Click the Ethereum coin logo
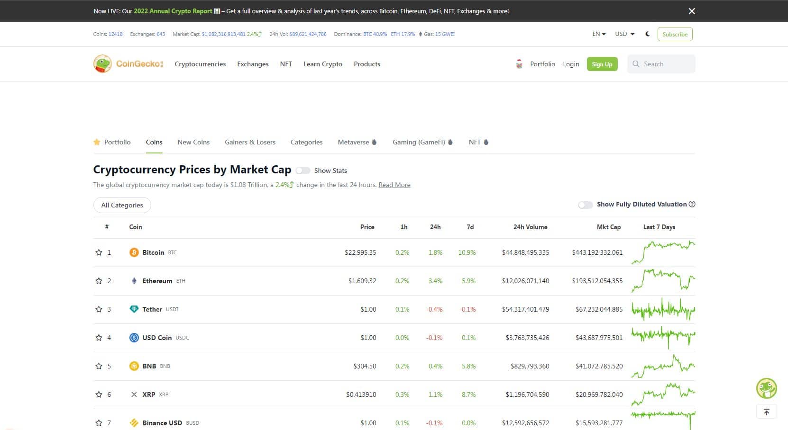Image resolution: width=788 pixels, height=430 pixels. click(x=134, y=281)
